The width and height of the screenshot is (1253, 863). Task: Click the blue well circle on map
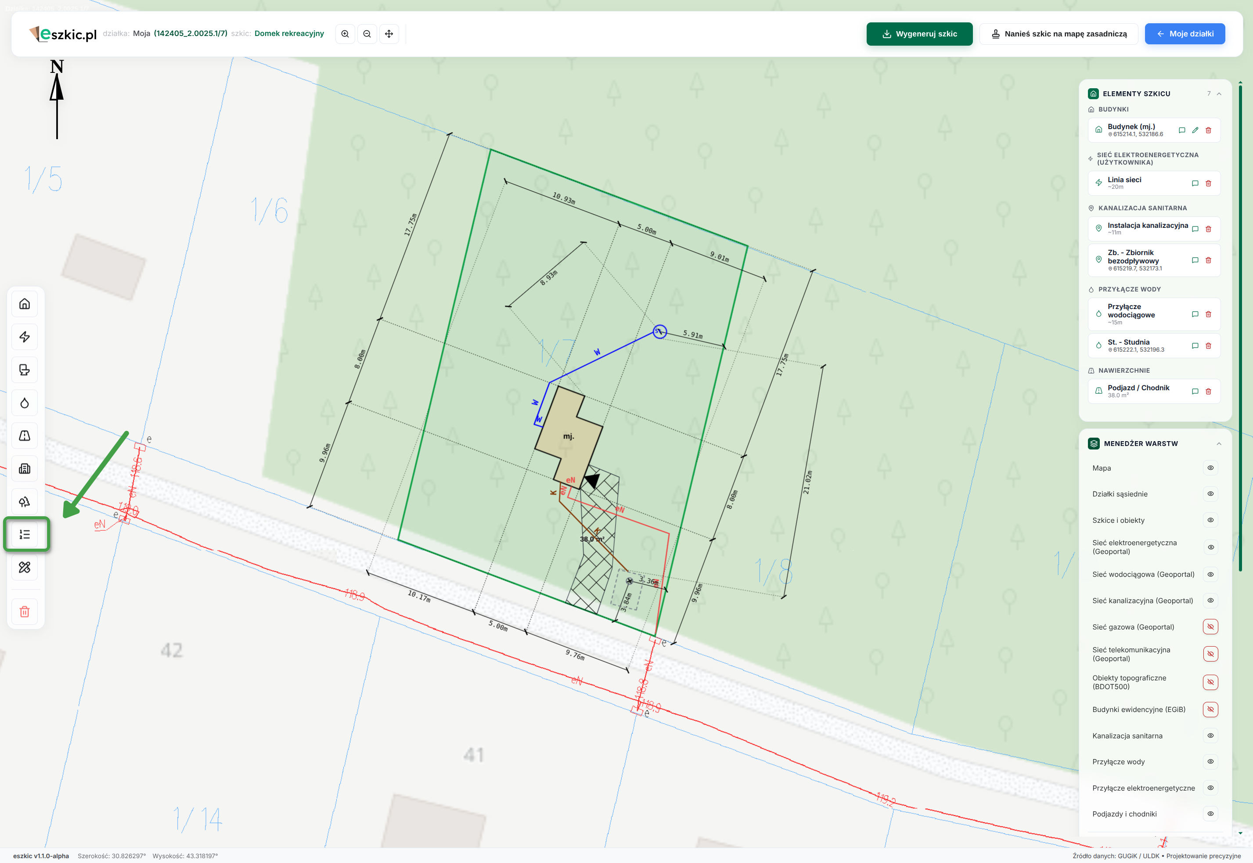(659, 331)
